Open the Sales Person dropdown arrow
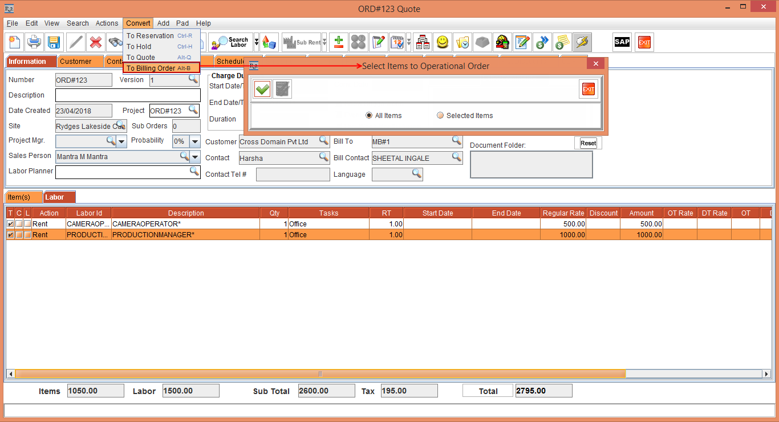Image resolution: width=779 pixels, height=422 pixels. point(195,156)
